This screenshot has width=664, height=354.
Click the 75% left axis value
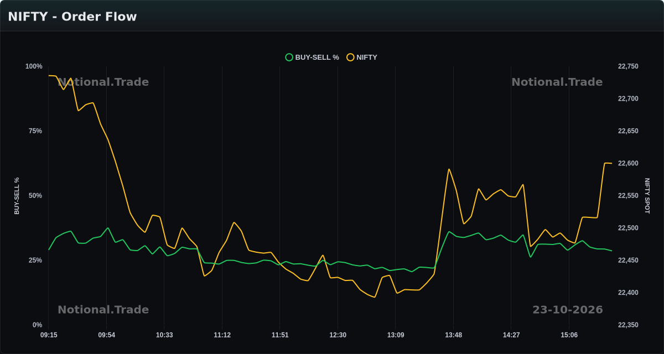click(35, 131)
